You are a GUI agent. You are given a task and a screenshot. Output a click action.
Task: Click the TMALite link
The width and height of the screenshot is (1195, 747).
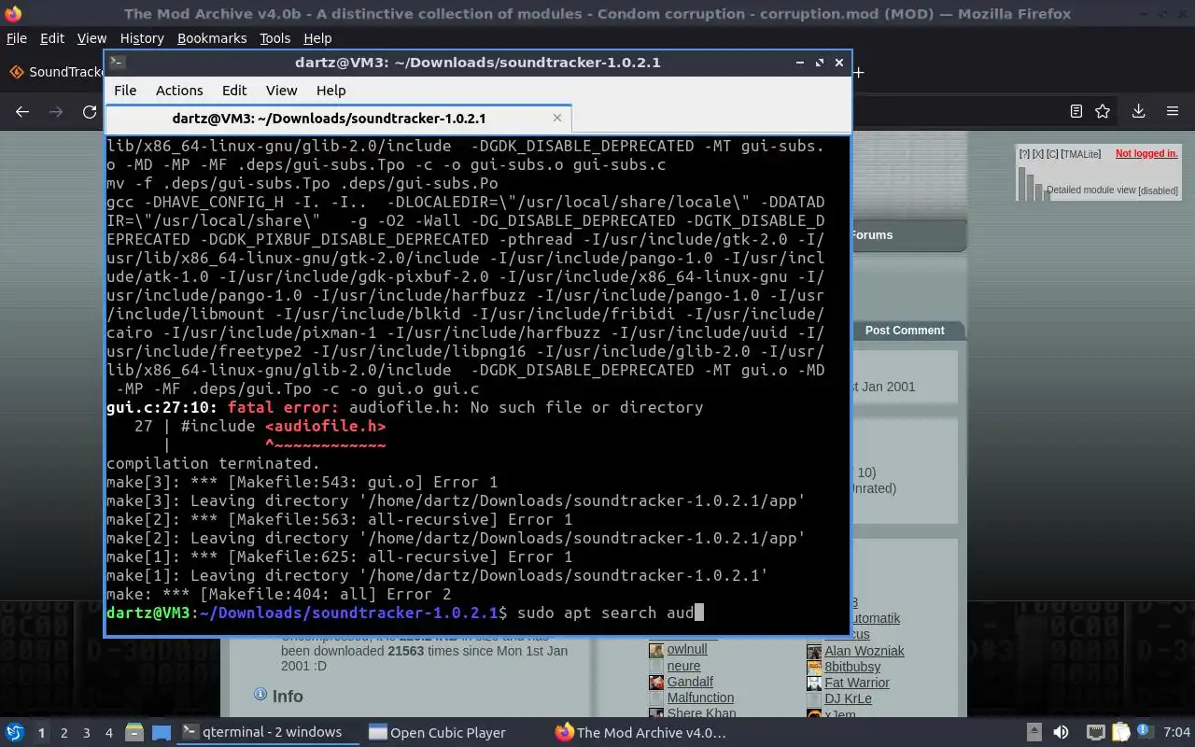[1081, 154]
